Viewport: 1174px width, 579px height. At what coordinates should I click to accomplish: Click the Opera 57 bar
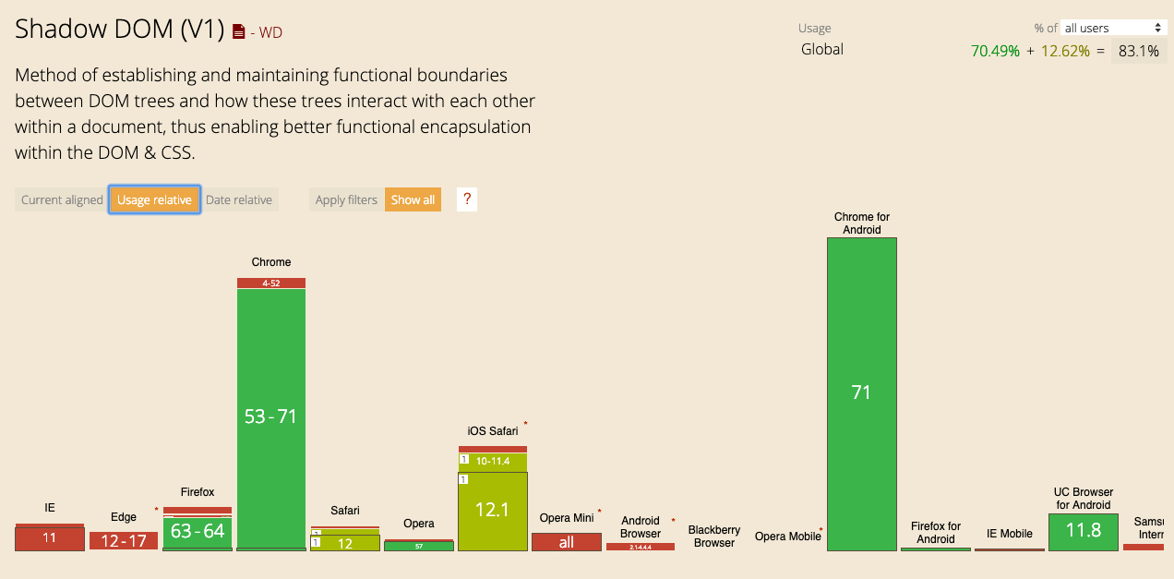point(419,546)
